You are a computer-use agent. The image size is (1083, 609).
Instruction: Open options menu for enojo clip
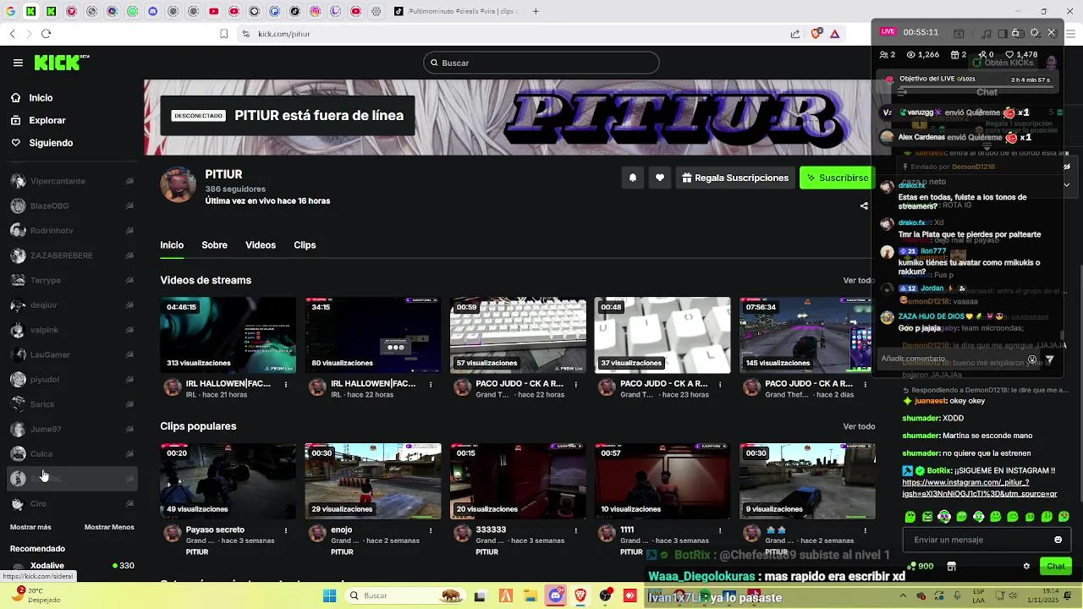pyautogui.click(x=431, y=530)
